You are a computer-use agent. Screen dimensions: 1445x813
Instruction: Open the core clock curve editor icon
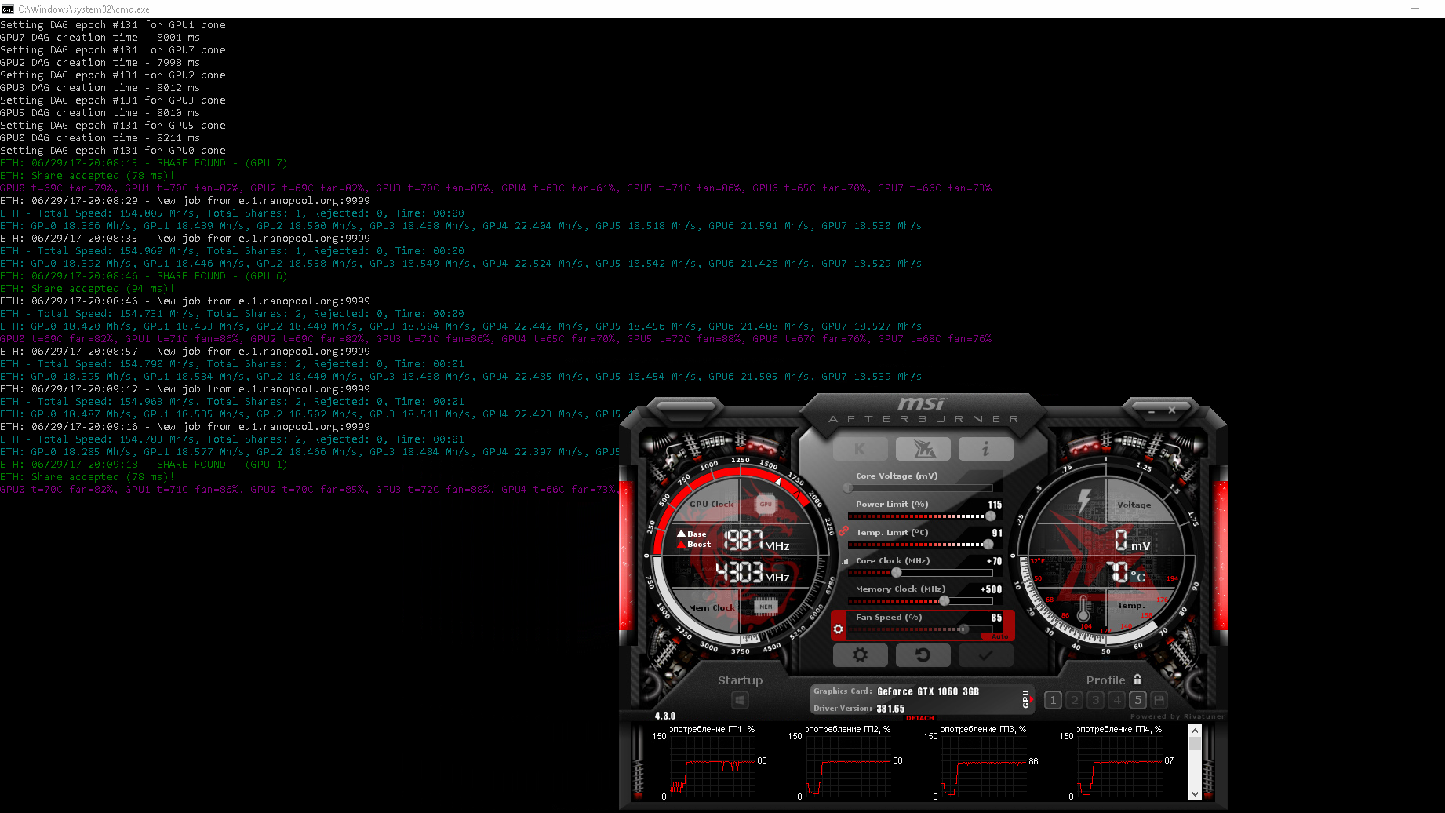845,561
